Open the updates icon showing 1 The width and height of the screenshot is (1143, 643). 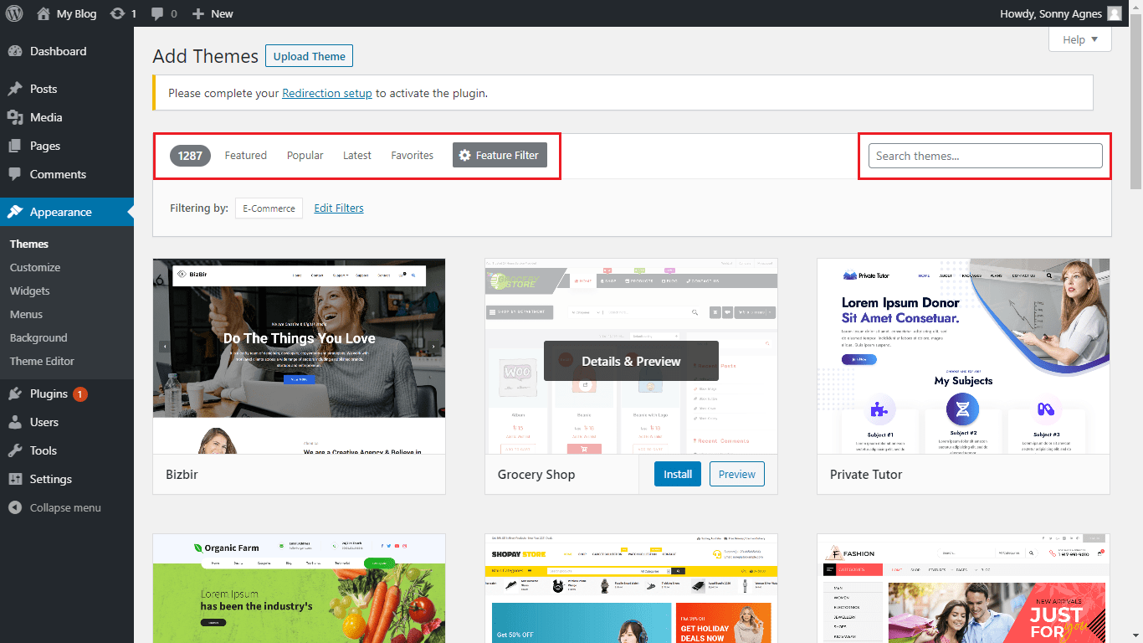(117, 13)
